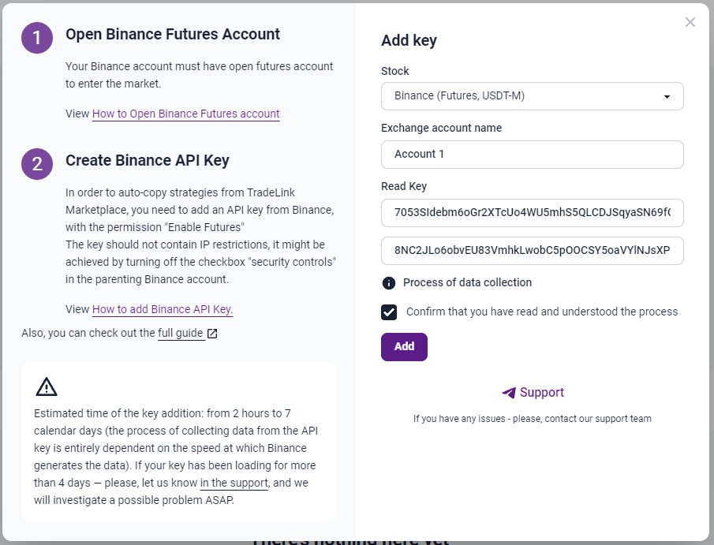Screen dimensions: 714x545
Task: Click the external link icon next to full guide
Action: (212, 334)
